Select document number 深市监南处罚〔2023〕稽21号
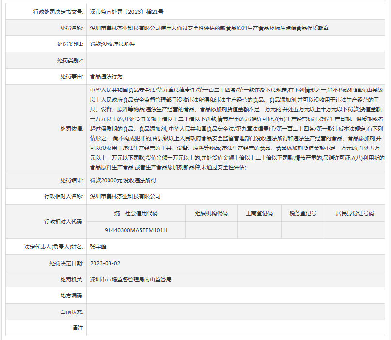 [x=126, y=12]
